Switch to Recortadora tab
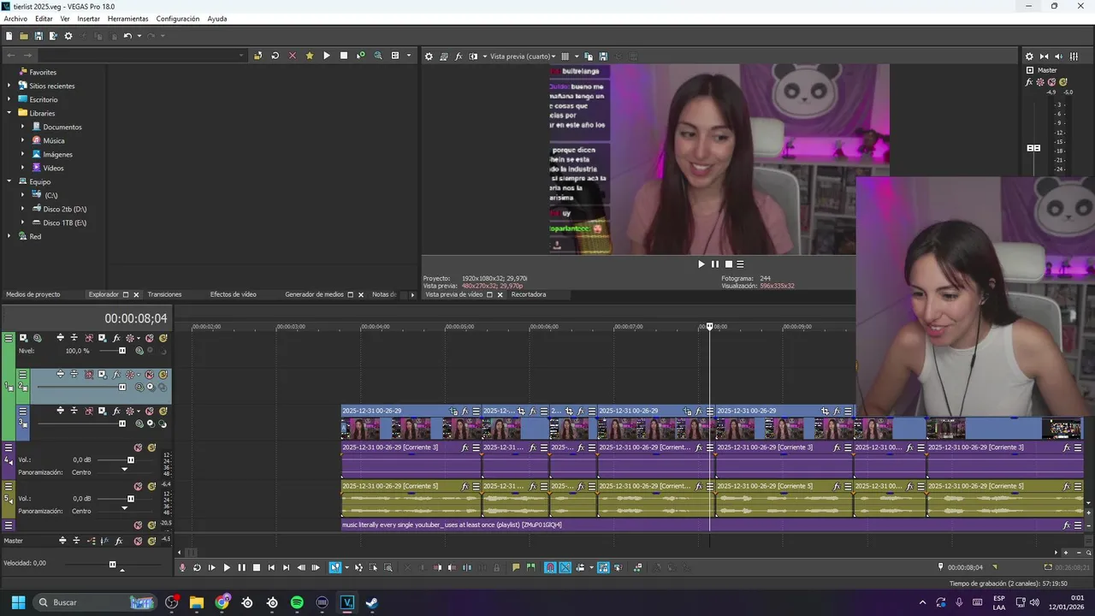Screen dimensions: 1095x616 point(529,294)
